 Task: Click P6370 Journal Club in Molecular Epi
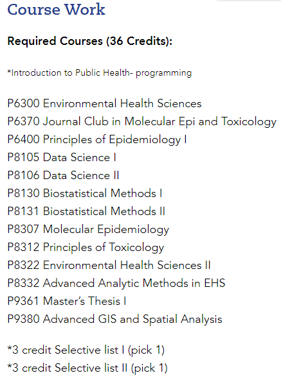[142, 122]
